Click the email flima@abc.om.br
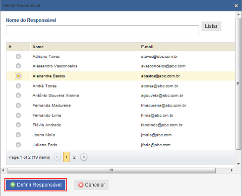242x196 pixels. tap(157, 115)
